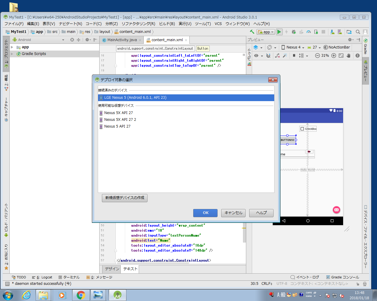The width and height of the screenshot is (377, 301).
Task: Click the Infer Constraints magic wand icon
Action: tap(285, 56)
